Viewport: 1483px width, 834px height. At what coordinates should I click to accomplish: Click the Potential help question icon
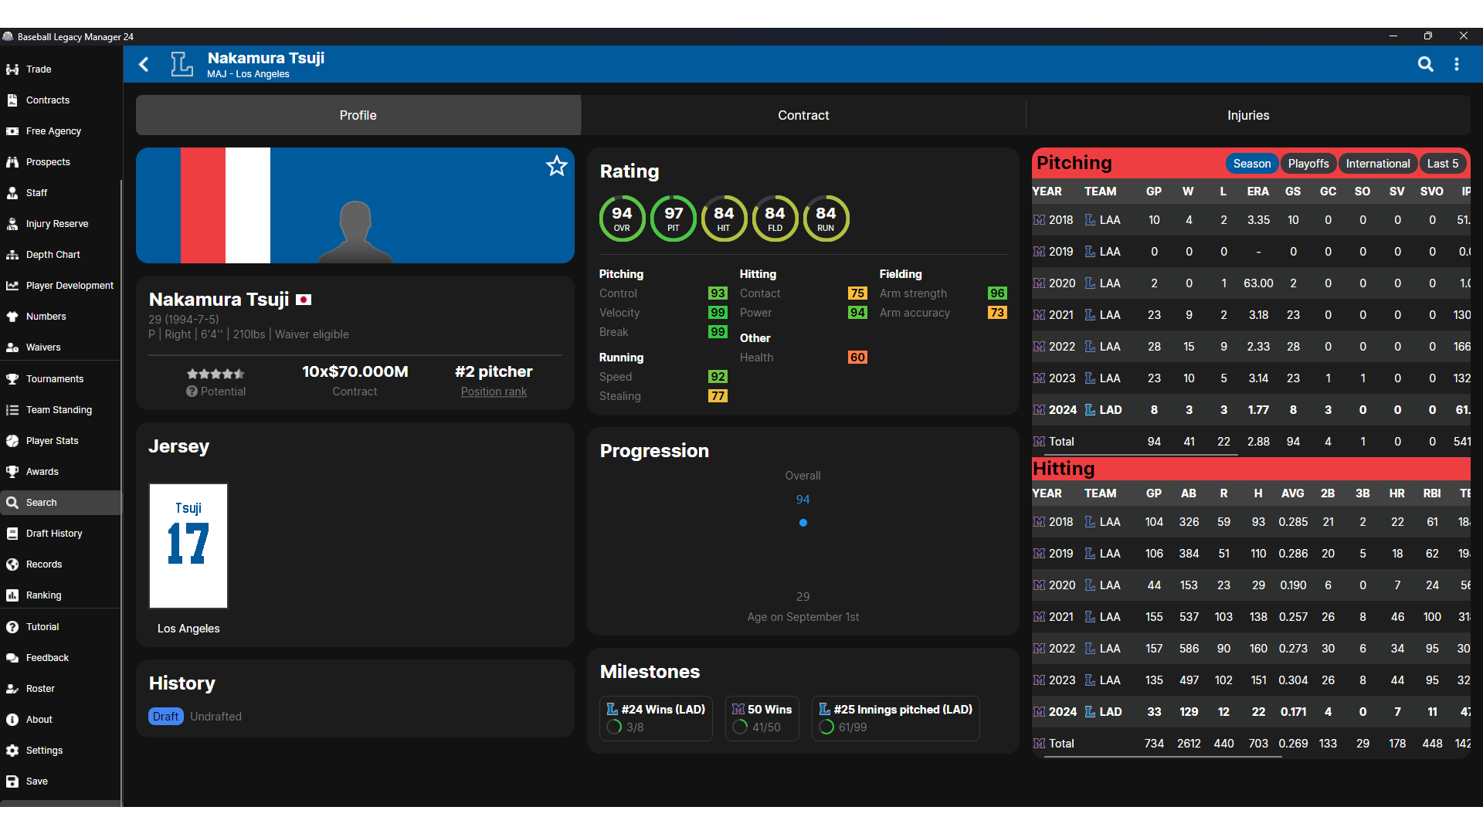click(x=192, y=392)
